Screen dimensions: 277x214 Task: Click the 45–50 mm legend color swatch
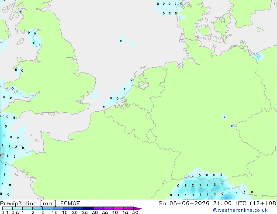pos(128,208)
